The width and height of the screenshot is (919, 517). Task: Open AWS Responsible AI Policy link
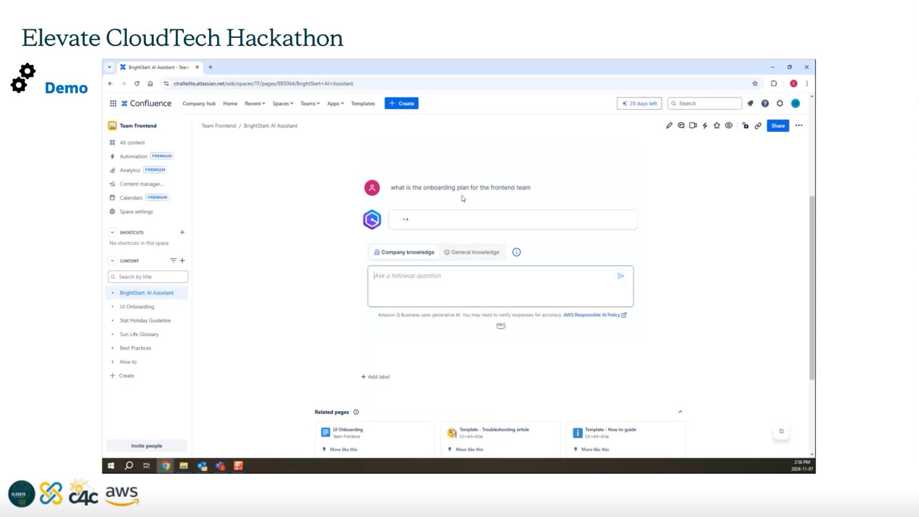(595, 315)
